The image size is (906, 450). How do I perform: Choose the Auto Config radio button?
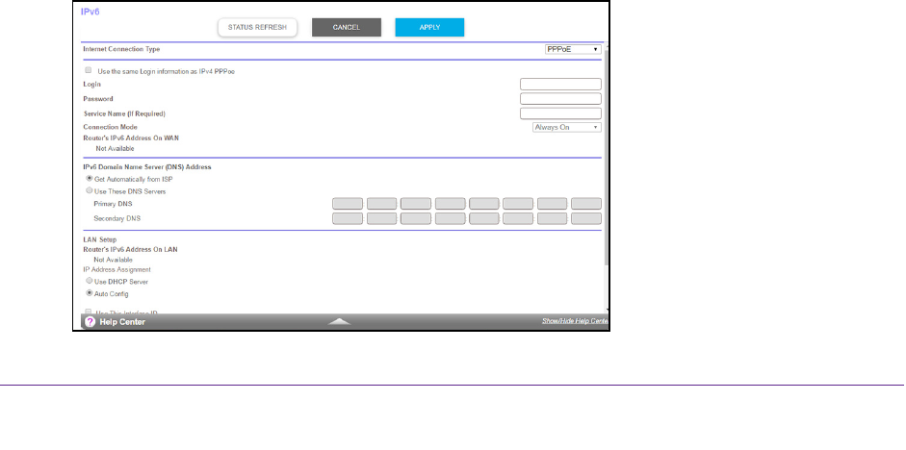click(90, 292)
